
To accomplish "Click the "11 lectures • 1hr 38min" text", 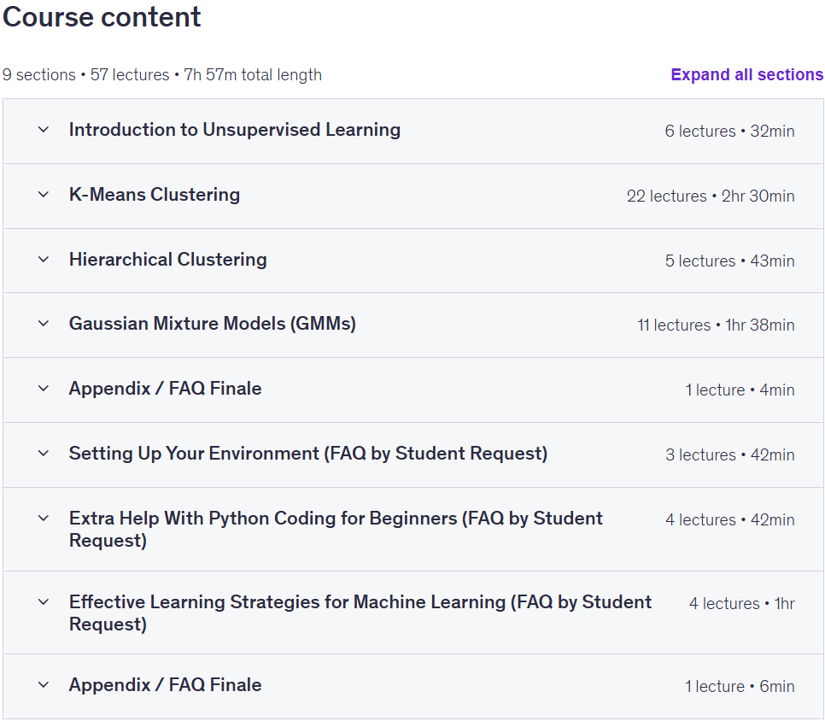I will (x=716, y=325).
